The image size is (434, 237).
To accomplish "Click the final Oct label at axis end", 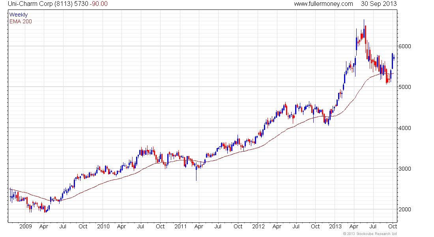I will tap(393, 226).
